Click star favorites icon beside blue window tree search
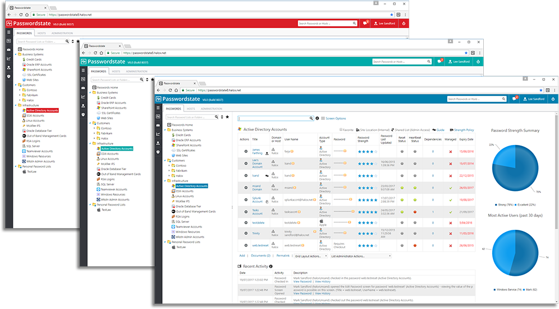Image resolution: width=559 pixels, height=309 pixels. click(227, 117)
